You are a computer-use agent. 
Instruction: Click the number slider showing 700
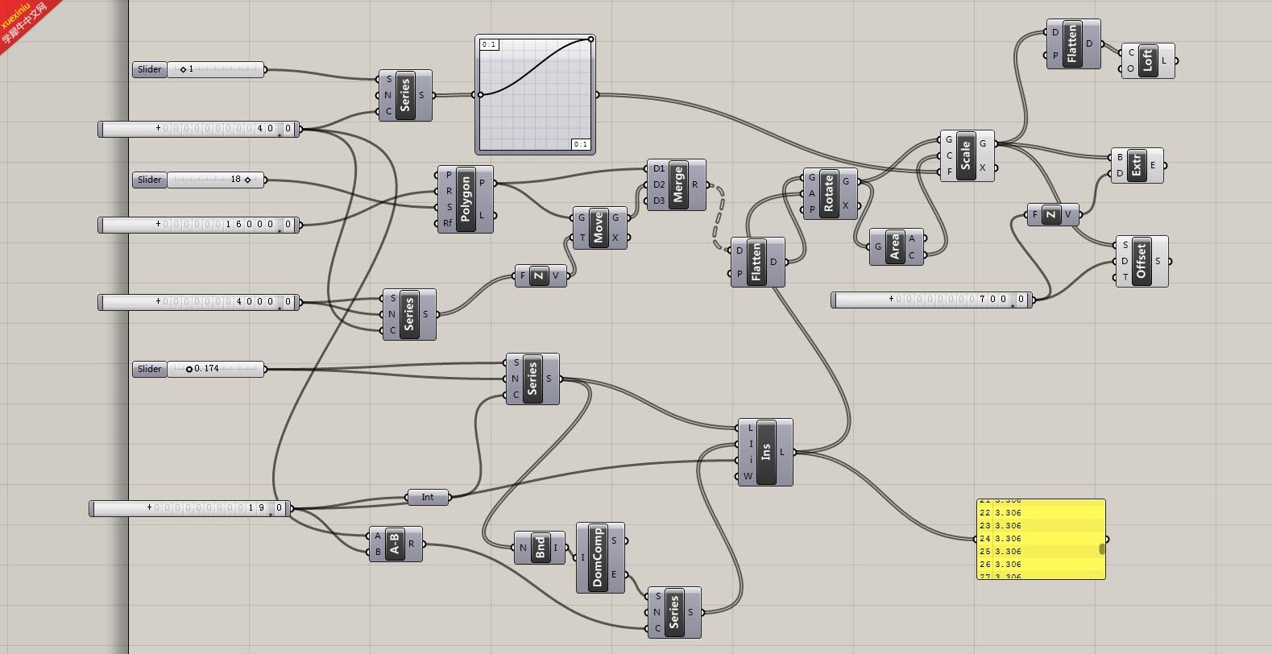coord(932,300)
